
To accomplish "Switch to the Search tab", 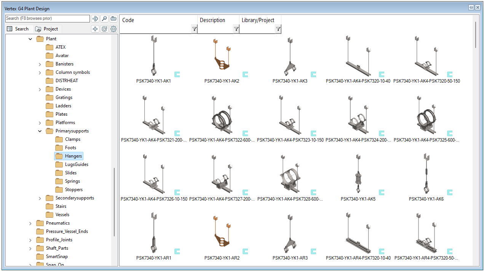I will pos(18,29).
